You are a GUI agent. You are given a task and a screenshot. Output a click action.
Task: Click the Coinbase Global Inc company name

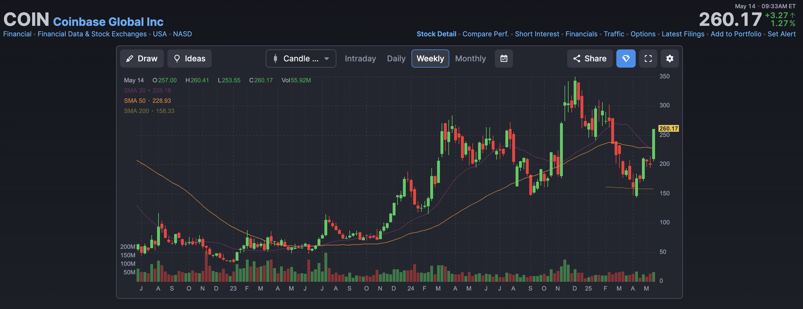108,22
